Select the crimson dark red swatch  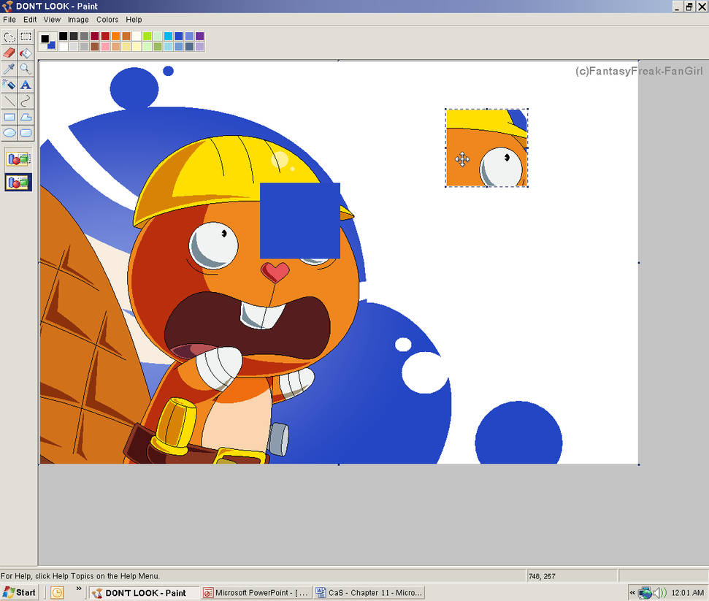[94, 37]
